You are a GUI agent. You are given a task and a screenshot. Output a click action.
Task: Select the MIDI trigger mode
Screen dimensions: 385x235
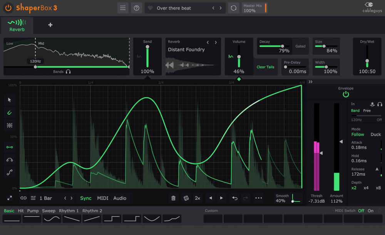[102, 198]
